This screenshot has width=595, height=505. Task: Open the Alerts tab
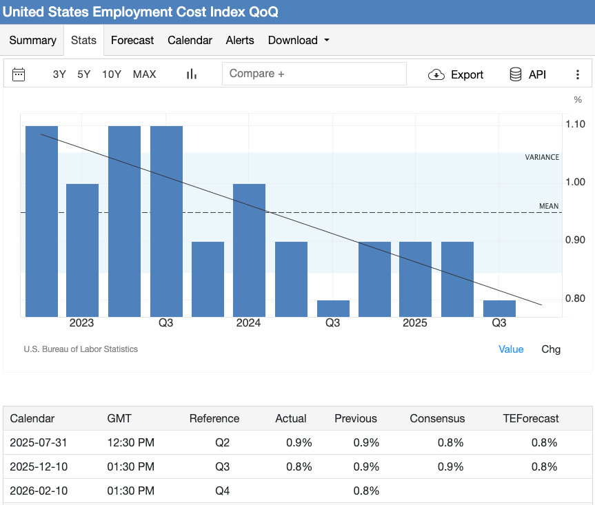click(x=240, y=40)
